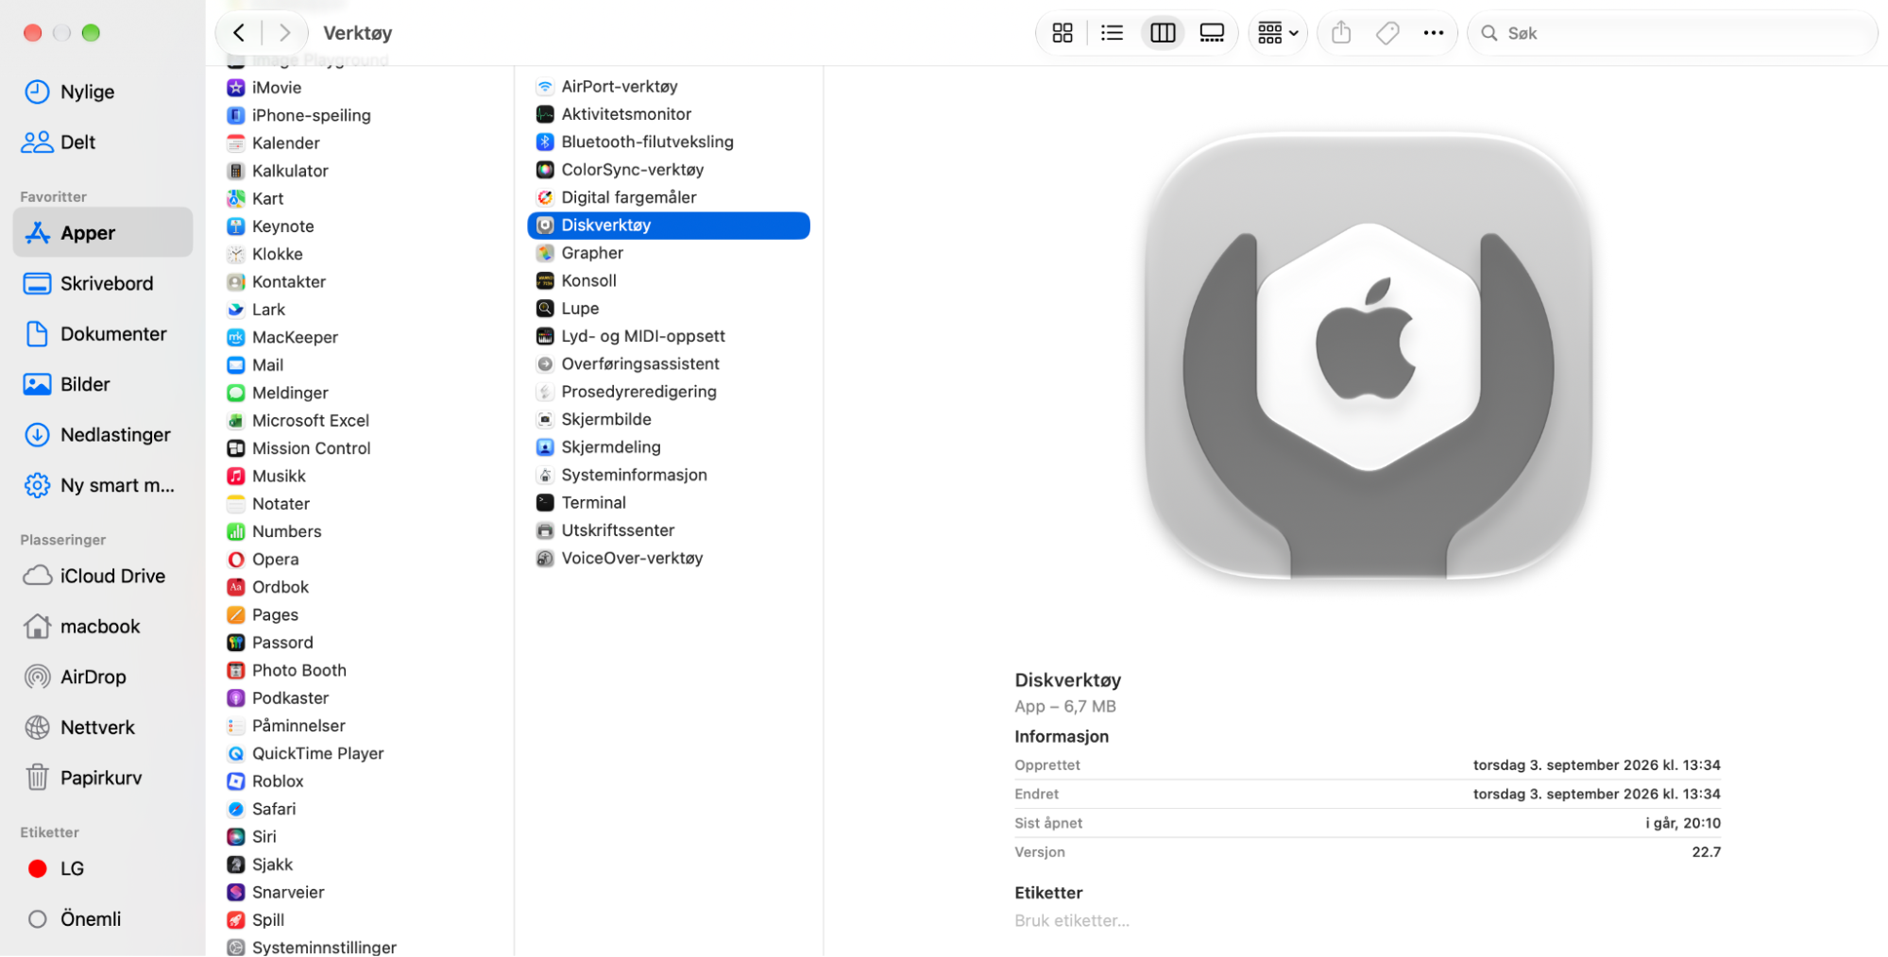Switch to list view

coord(1112,33)
